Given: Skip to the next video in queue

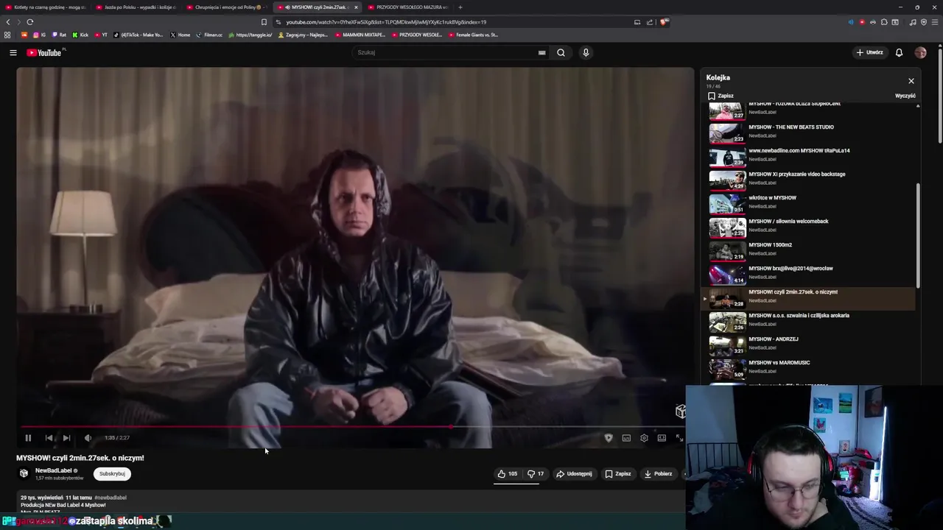Looking at the screenshot, I should click(x=66, y=438).
